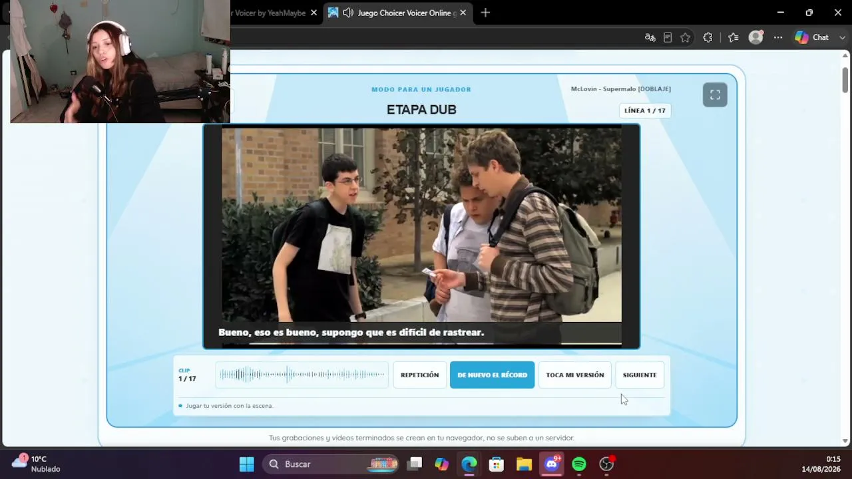Open Discord from the taskbar
Image resolution: width=852 pixels, height=479 pixels.
(552, 464)
